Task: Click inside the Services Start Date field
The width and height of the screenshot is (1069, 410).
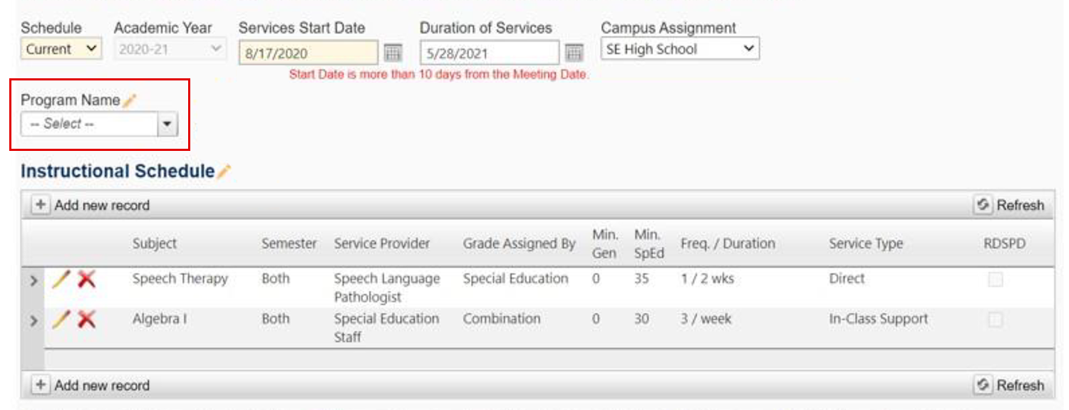Action: (306, 52)
